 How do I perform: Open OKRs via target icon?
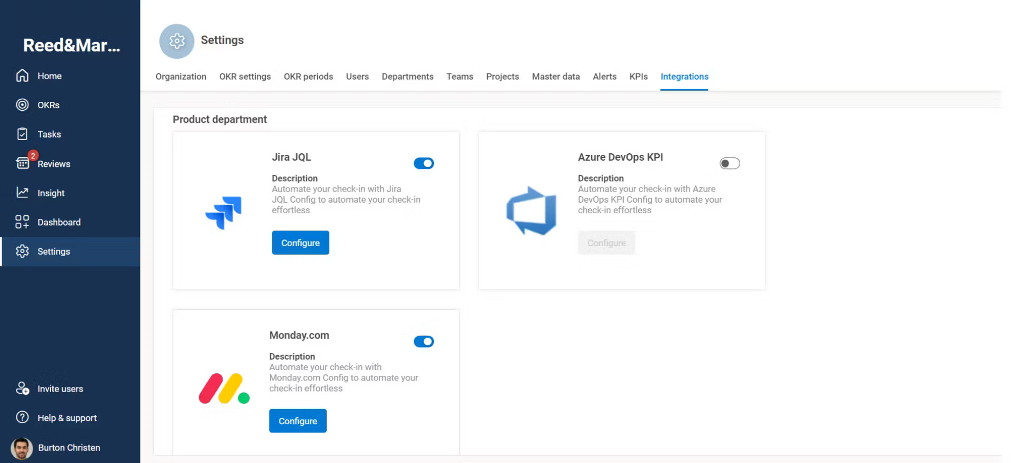coord(22,105)
